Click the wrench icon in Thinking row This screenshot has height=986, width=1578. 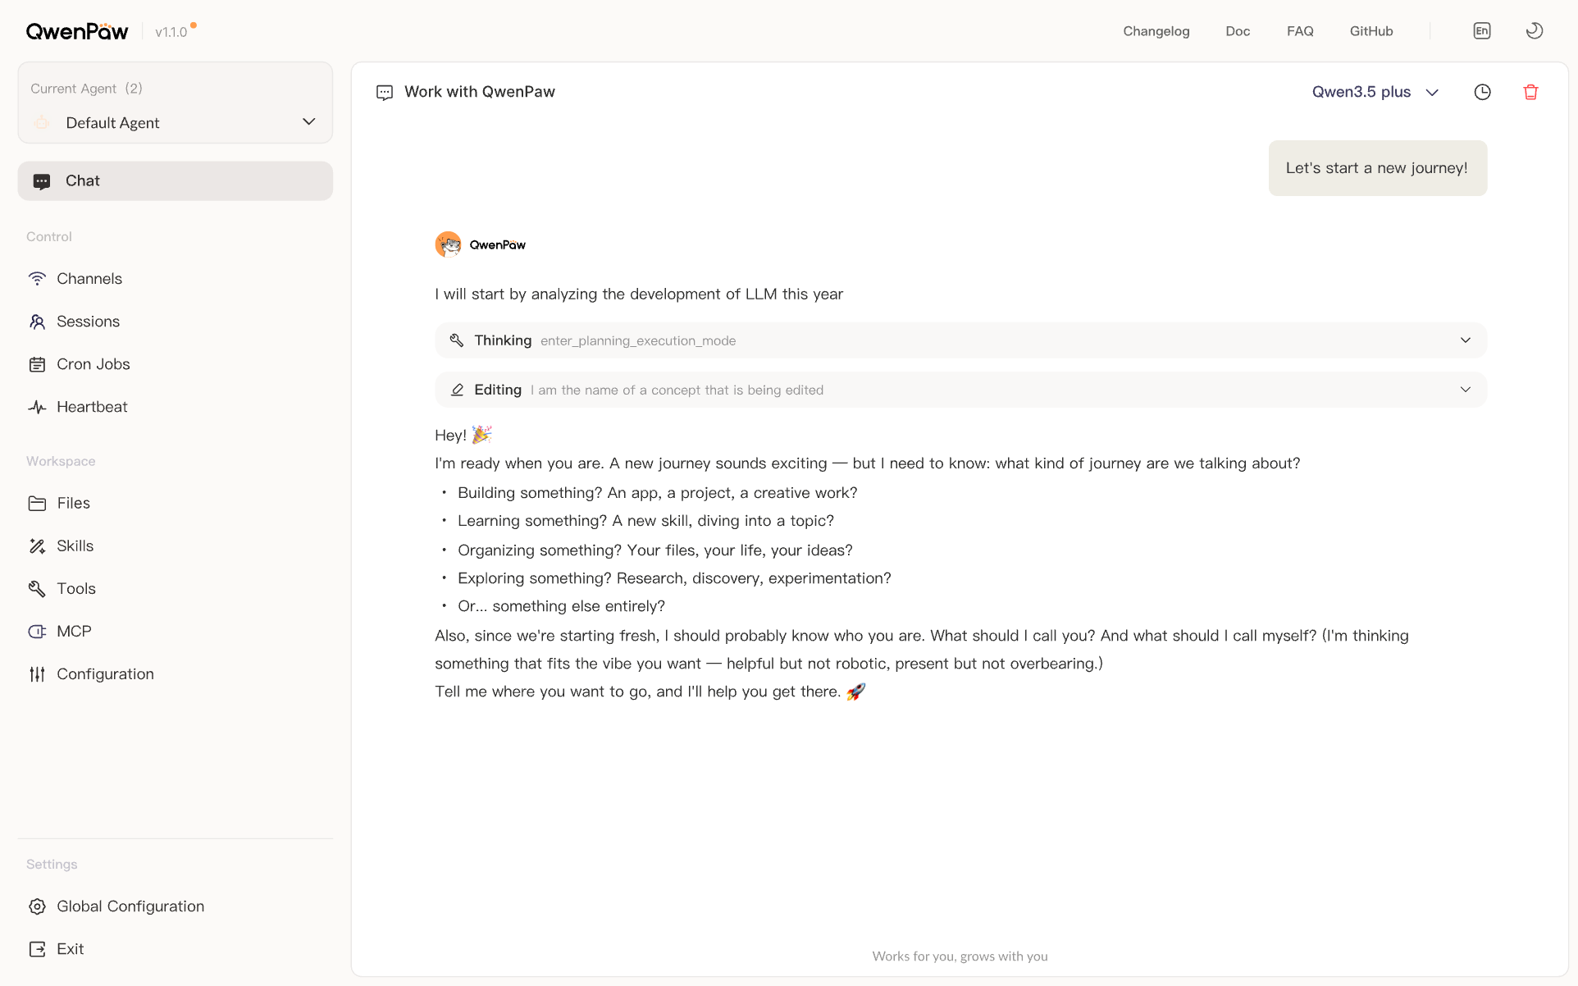(x=457, y=340)
